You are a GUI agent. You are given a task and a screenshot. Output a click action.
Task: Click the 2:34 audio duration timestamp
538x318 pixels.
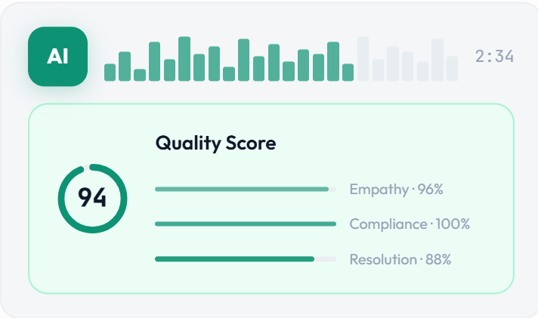(x=494, y=57)
